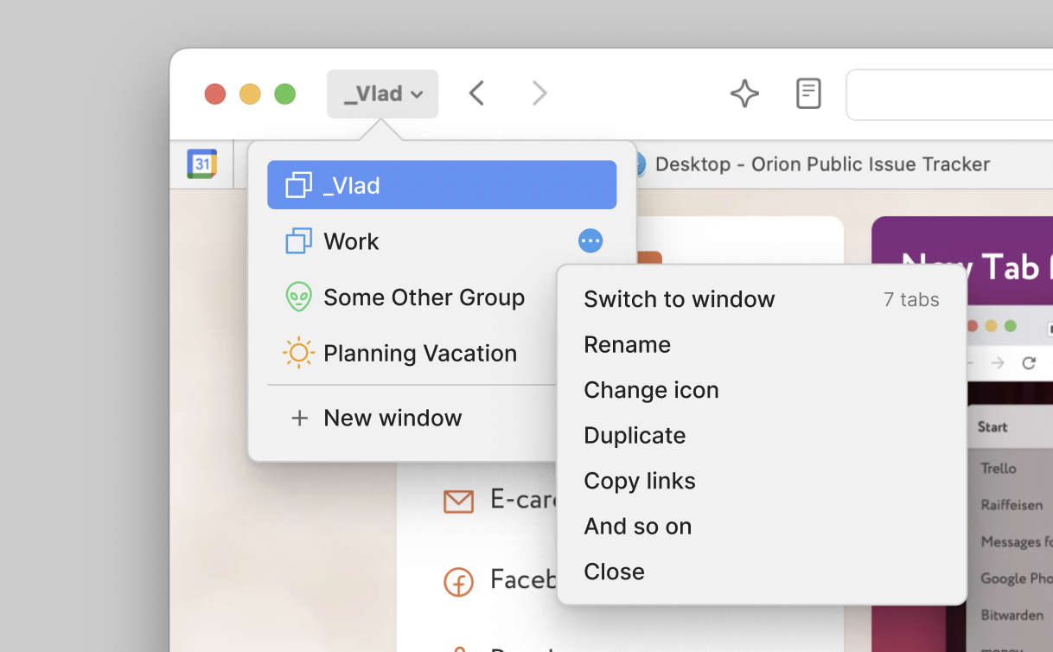This screenshot has height=652, width=1053.
Task: Click the back navigation arrow
Action: coord(476,93)
